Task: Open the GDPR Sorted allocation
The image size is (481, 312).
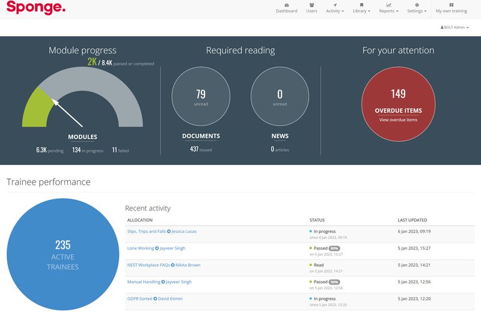Action: pos(139,299)
